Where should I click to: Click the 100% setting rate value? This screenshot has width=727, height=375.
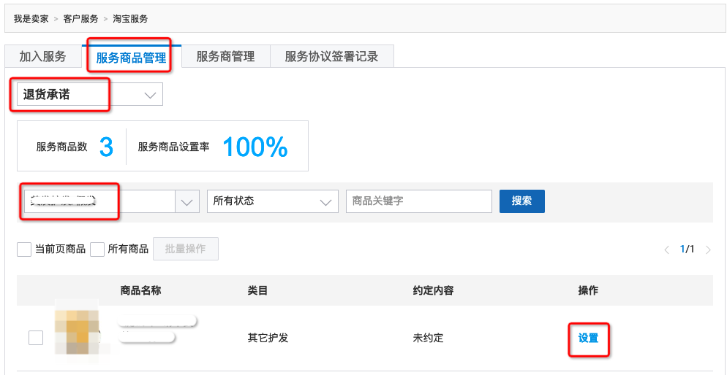(x=255, y=147)
